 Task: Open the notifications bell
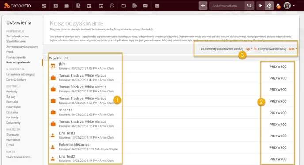click(278, 6)
